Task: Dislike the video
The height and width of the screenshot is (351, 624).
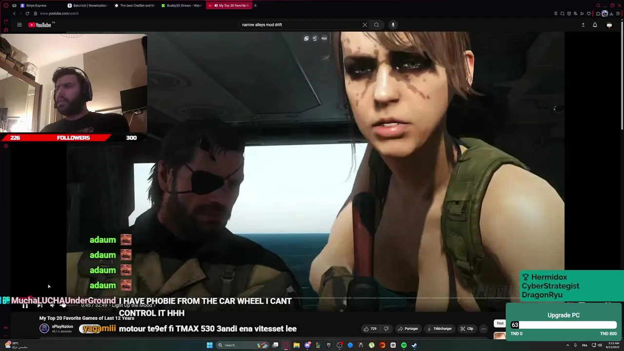Action: [386, 329]
